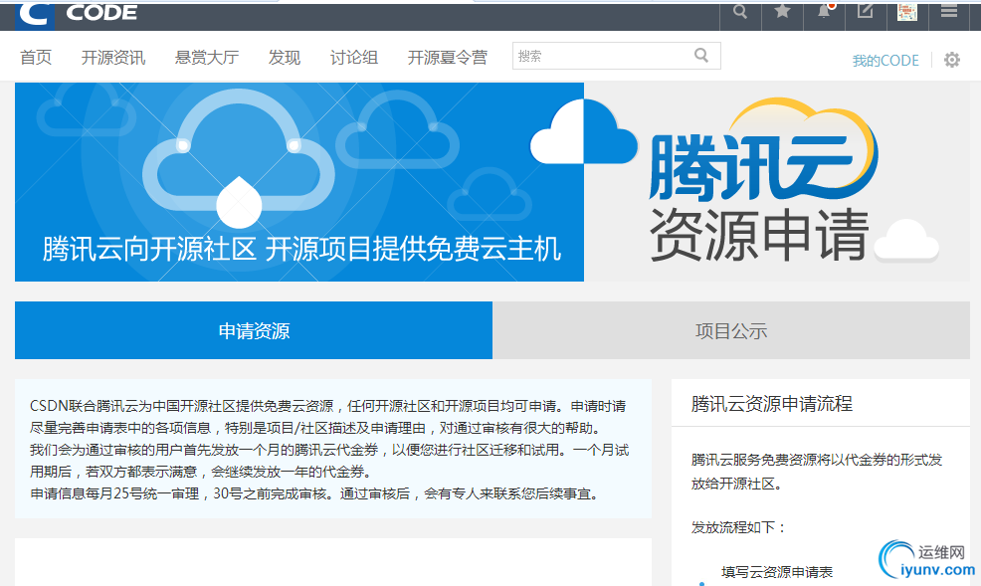Open search from the top bar magnifier icon
This screenshot has height=586, width=981.
[740, 12]
